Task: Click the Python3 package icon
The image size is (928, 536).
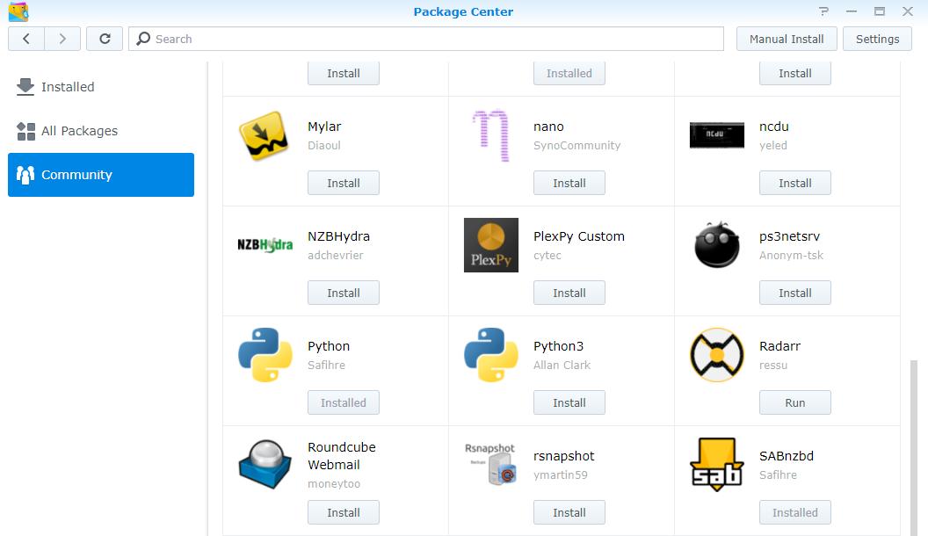Action: (490, 355)
